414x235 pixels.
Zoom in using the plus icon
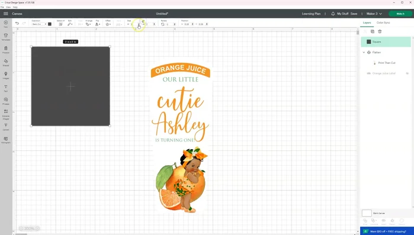pos(37,228)
